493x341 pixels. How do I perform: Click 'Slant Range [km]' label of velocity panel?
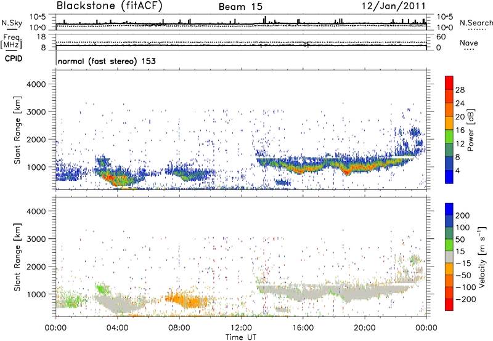click(17, 257)
